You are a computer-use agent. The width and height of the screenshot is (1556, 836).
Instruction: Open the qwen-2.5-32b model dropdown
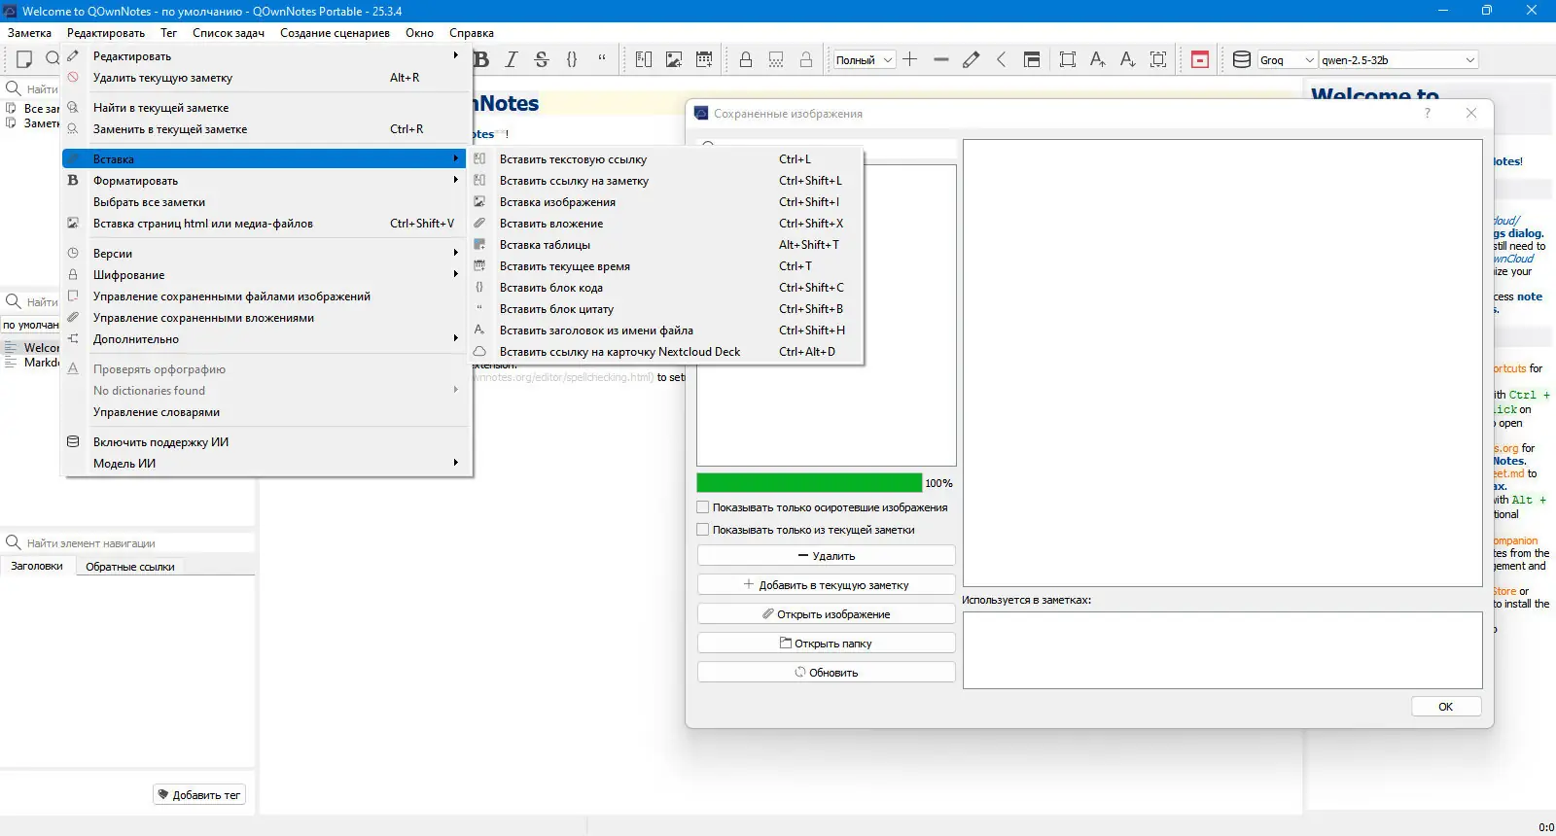pos(1398,59)
